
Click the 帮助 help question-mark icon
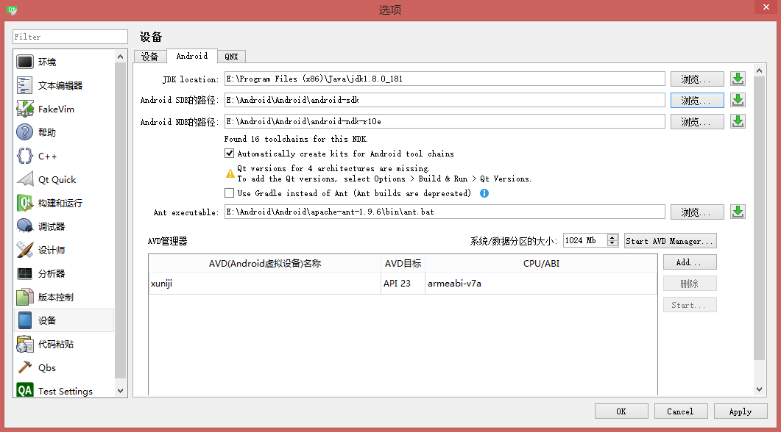(25, 132)
